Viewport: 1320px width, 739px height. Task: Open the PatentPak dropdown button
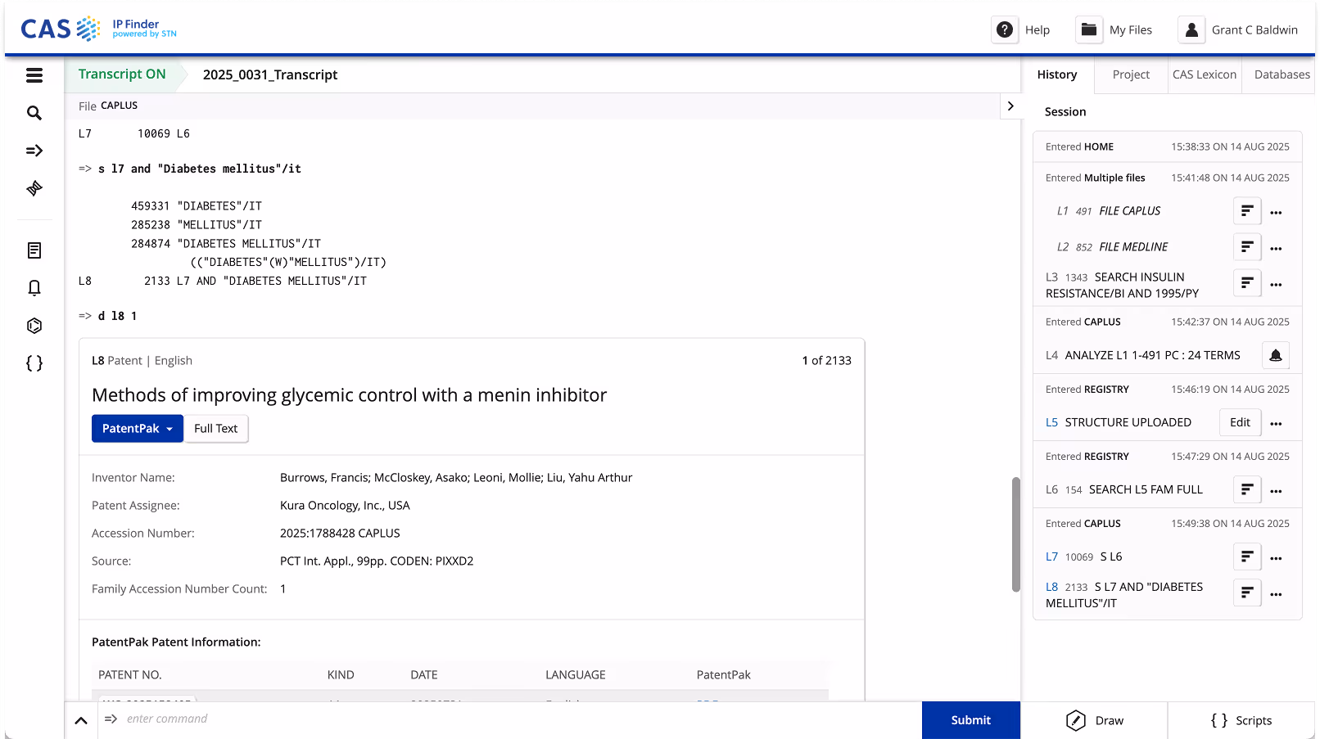point(138,429)
